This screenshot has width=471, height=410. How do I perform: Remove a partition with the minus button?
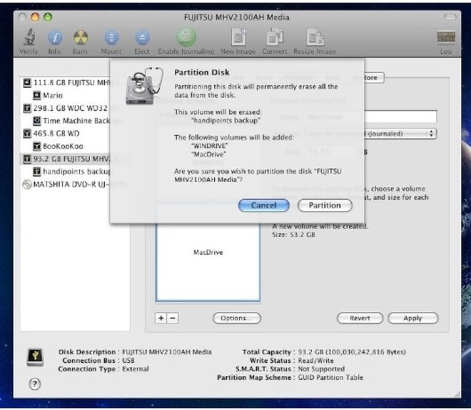pos(173,318)
